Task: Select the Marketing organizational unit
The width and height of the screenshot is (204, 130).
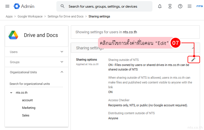Action: click(x=29, y=108)
